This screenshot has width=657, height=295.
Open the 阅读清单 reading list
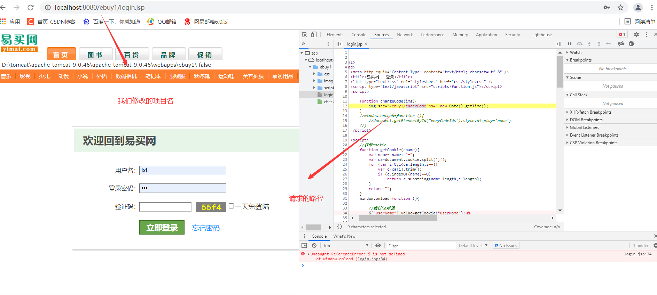(x=640, y=22)
